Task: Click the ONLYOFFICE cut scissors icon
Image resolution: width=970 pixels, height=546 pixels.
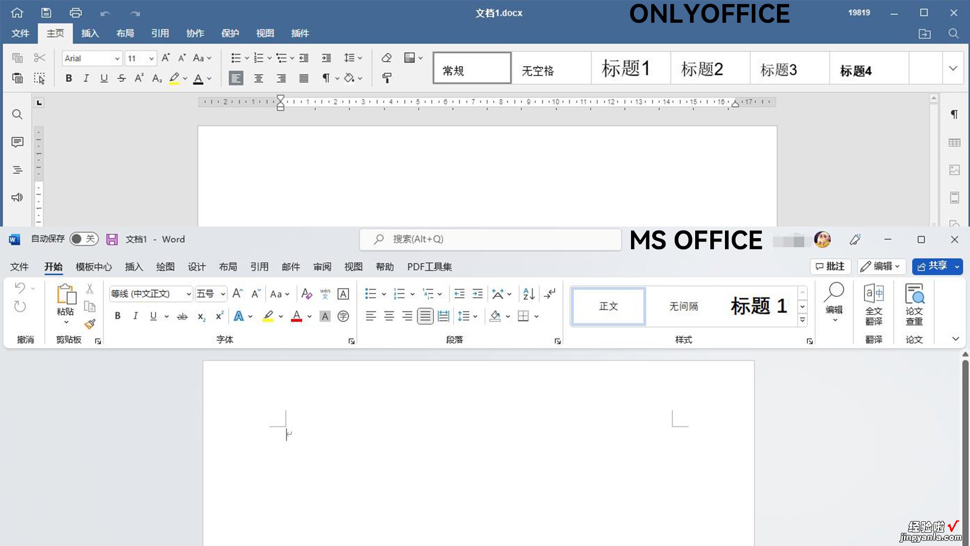Action: click(39, 58)
